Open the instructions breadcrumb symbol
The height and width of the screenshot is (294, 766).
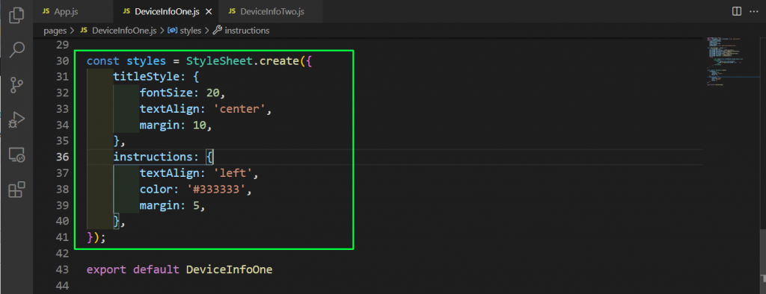242,31
